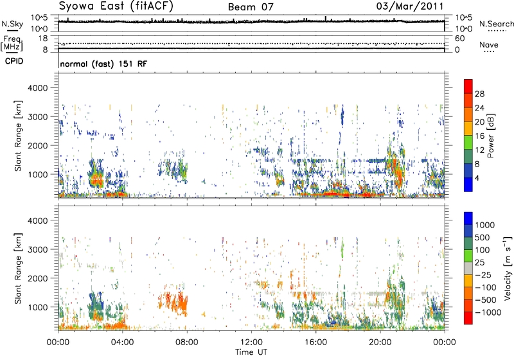Image resolution: width=514 pixels, height=356 pixels.
Task: Click the "-1000" label on Velocity color bar
Action: point(488,312)
